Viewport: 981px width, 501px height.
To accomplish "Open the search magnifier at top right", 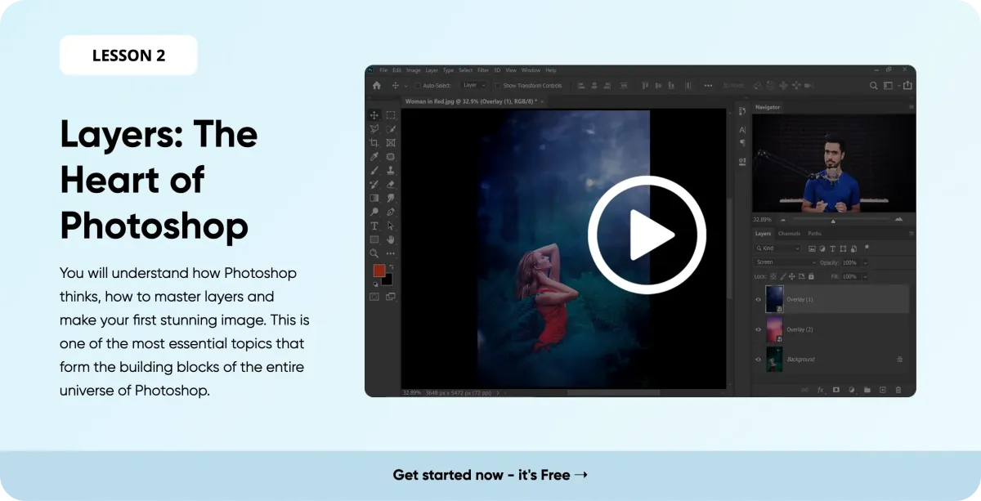I will click(x=874, y=86).
